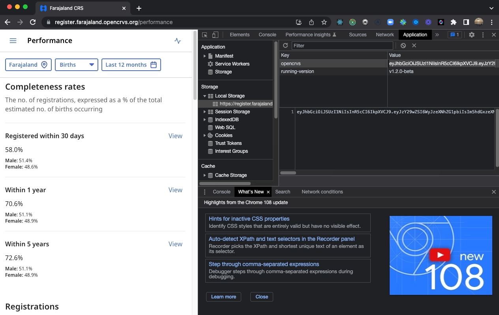Clear all storage items icon
The height and width of the screenshot is (315, 499).
tap(403, 46)
